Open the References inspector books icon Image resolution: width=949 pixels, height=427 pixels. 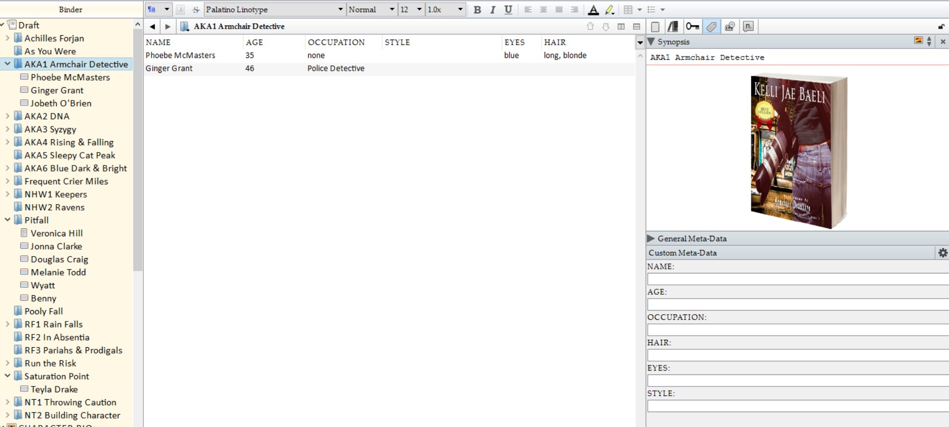(x=673, y=27)
